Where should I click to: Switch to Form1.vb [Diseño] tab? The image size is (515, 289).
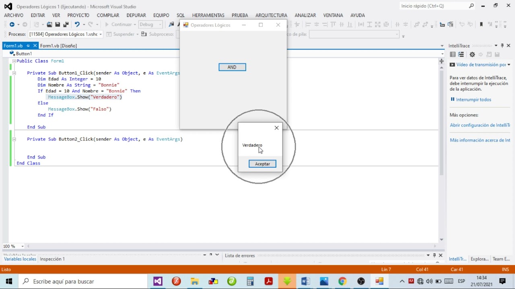(58, 46)
